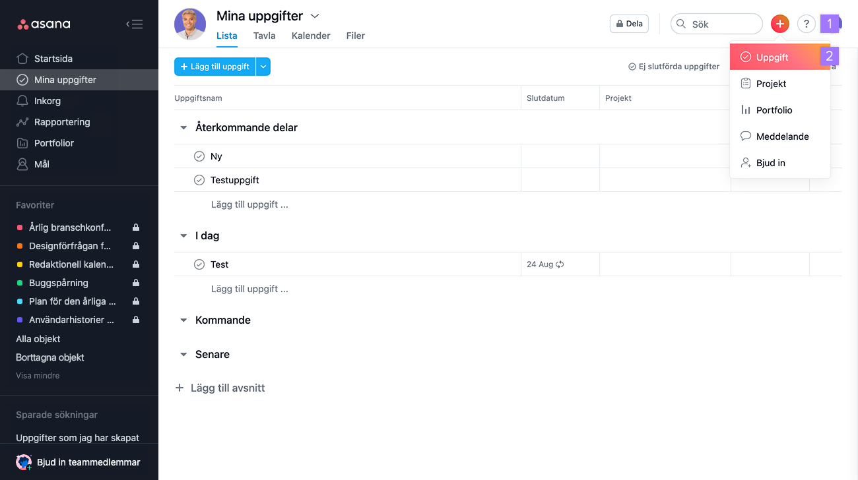
Task: Open Portfolier via its sidebar icon
Action: [x=22, y=143]
